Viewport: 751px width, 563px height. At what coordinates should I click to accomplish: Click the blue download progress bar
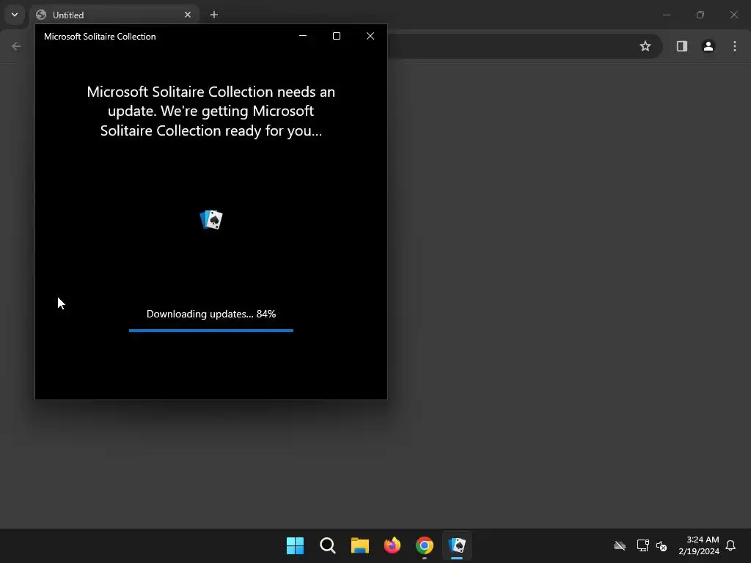pyautogui.click(x=210, y=331)
